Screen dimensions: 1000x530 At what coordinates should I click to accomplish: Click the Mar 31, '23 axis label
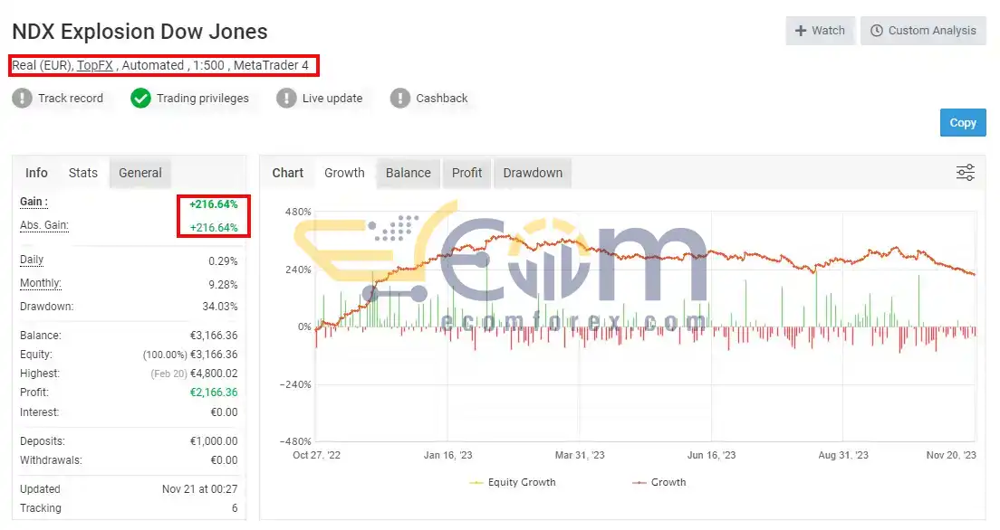pos(580,455)
